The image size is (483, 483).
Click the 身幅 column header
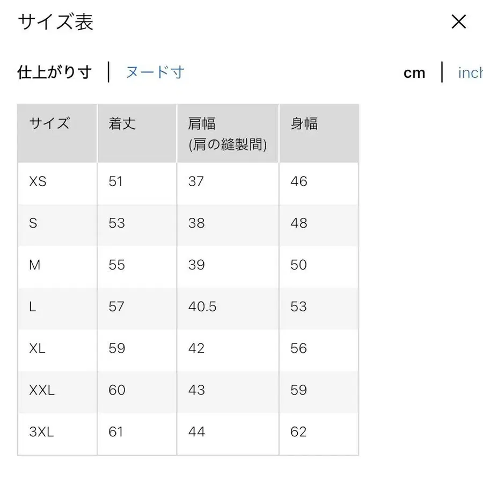(304, 124)
